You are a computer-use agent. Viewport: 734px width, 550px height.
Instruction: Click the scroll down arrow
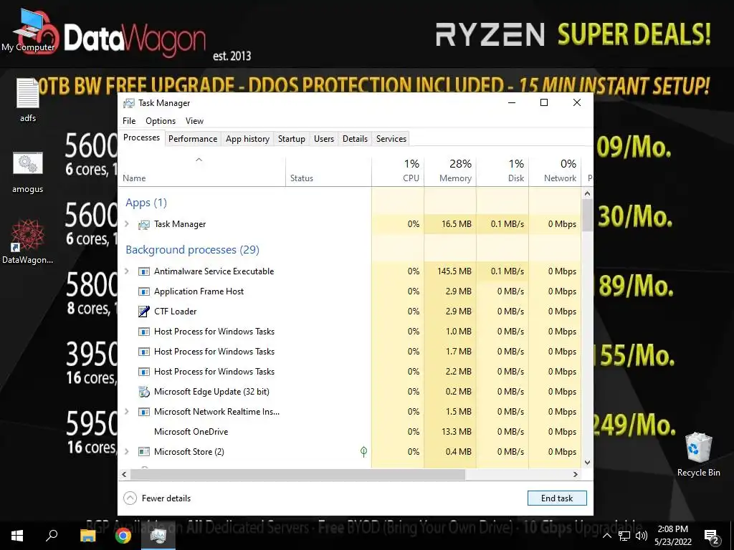(588, 463)
